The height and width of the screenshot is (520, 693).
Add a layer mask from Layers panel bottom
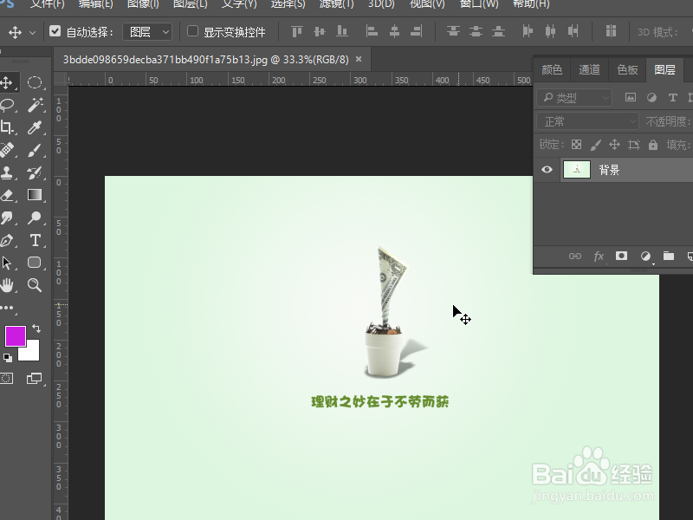pos(622,256)
